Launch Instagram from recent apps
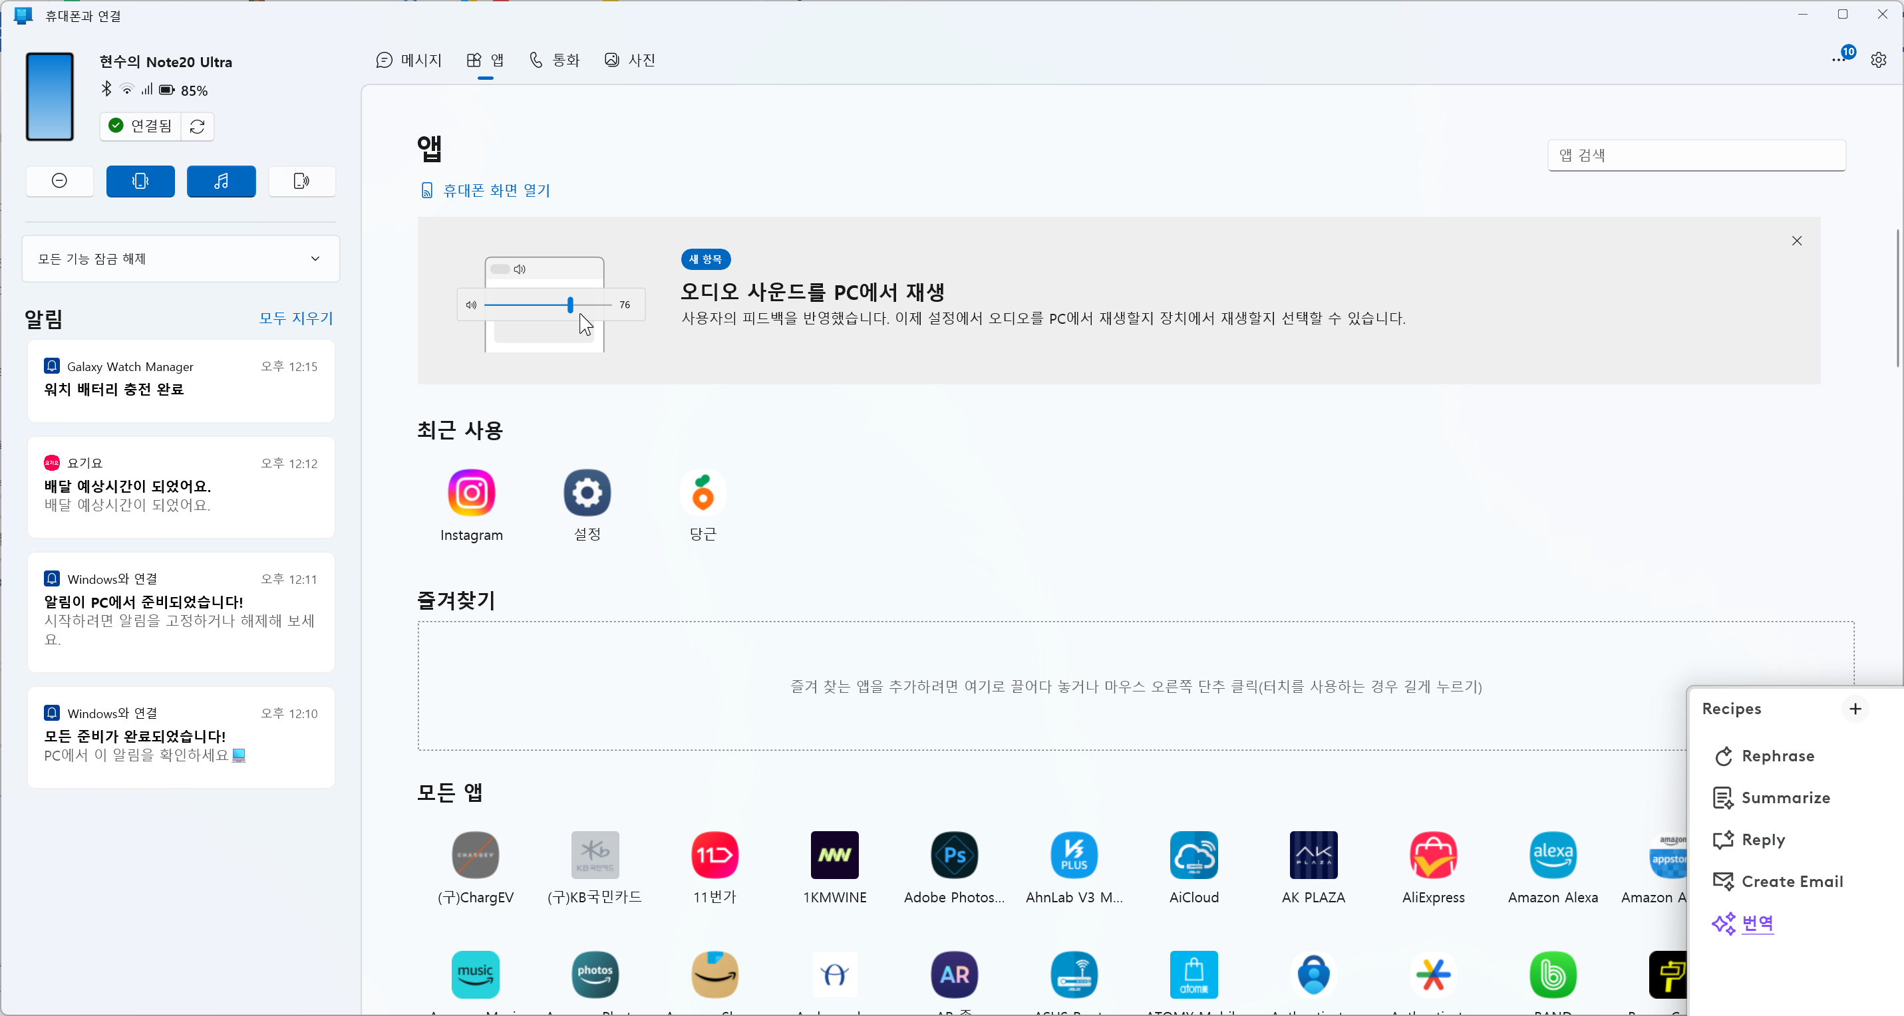 click(472, 505)
